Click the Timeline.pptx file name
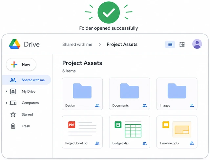This screenshot has height=160, width=210. 169,143
